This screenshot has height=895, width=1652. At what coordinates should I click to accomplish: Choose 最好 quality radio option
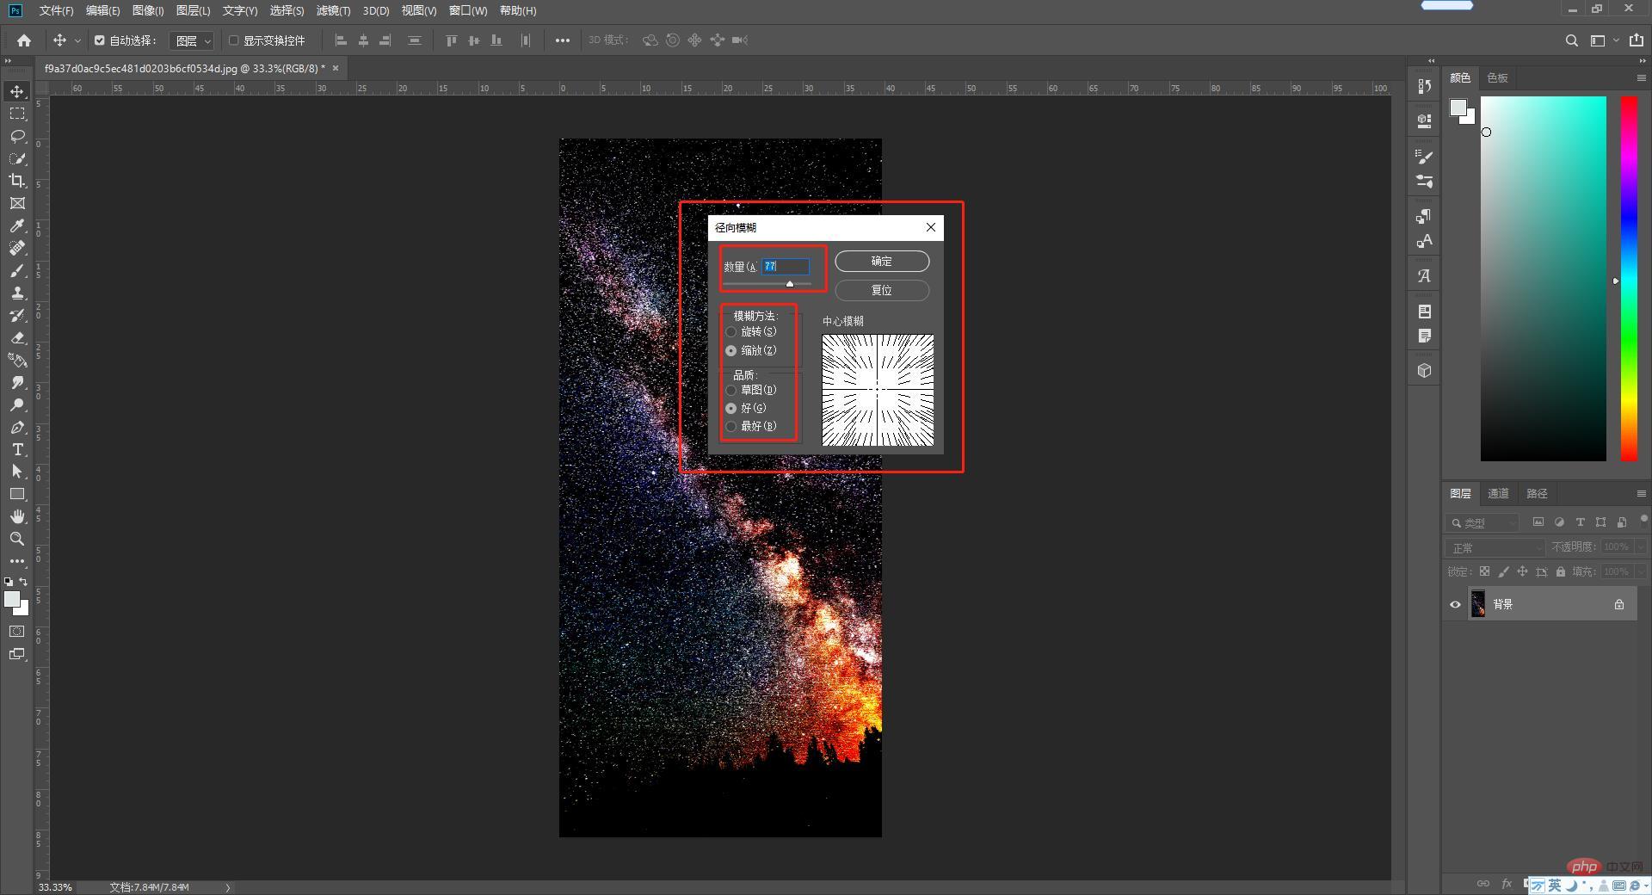(x=731, y=427)
